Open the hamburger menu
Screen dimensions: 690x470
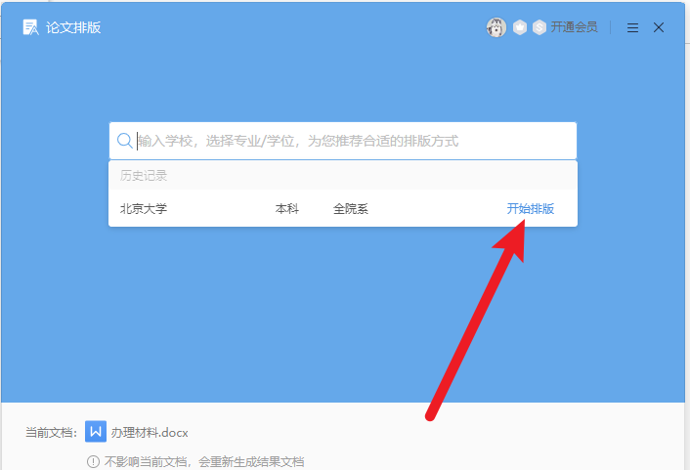(x=632, y=27)
